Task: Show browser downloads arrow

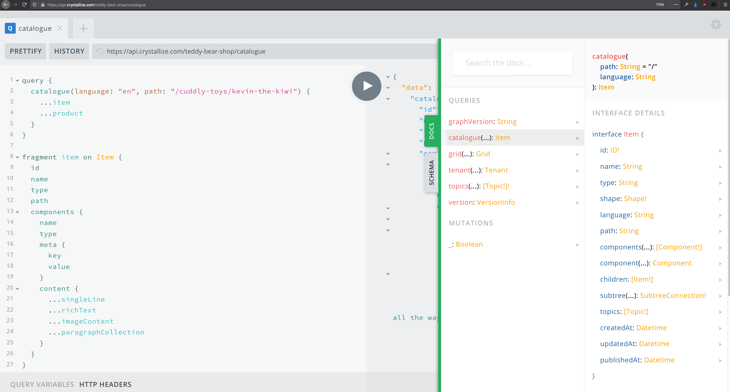Action: [695, 5]
